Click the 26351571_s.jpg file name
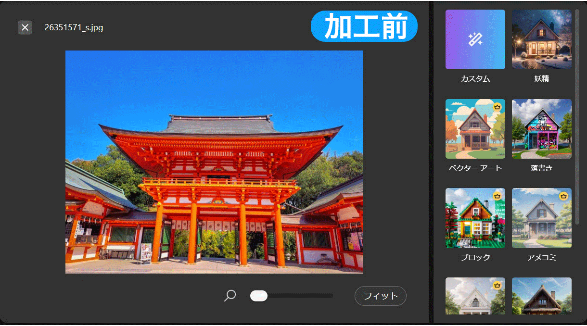The width and height of the screenshot is (587, 326). [74, 27]
